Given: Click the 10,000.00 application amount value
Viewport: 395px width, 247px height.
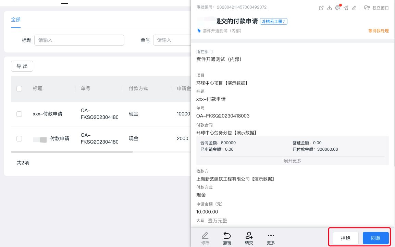Looking at the screenshot, I should point(207,212).
